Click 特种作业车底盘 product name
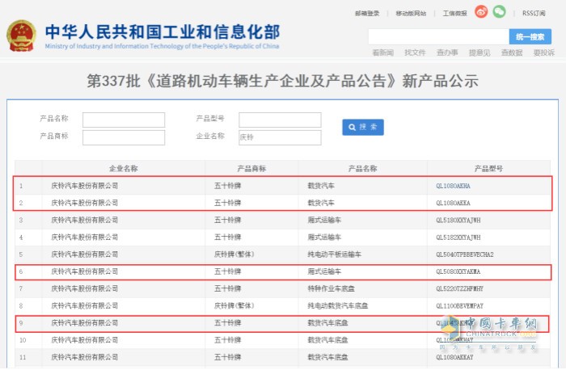The width and height of the screenshot is (566, 370). tap(331, 288)
